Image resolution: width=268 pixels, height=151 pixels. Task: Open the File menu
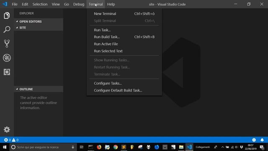point(15,4)
